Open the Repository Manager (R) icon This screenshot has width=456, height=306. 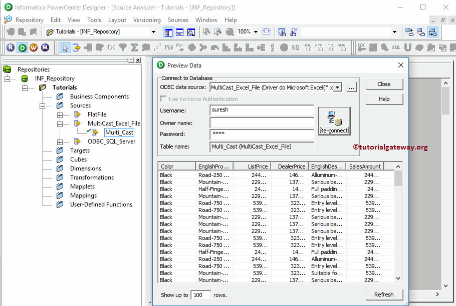11,47
